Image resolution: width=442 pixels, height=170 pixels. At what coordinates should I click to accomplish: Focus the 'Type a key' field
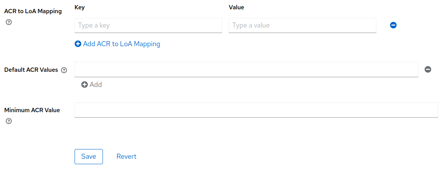pos(148,26)
